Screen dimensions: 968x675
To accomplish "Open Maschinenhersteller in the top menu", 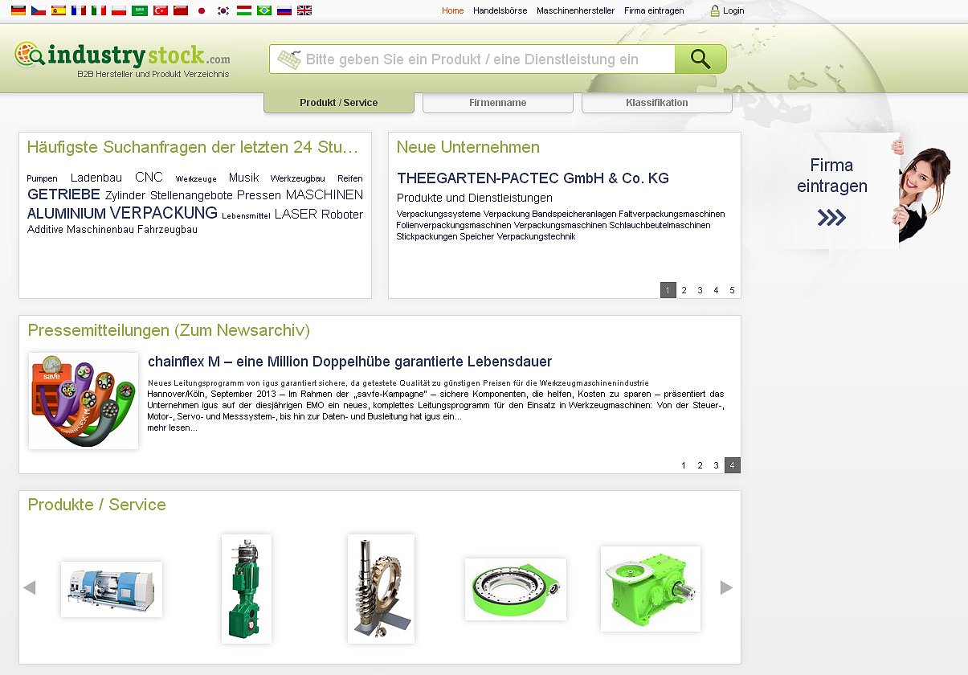I will [x=575, y=11].
